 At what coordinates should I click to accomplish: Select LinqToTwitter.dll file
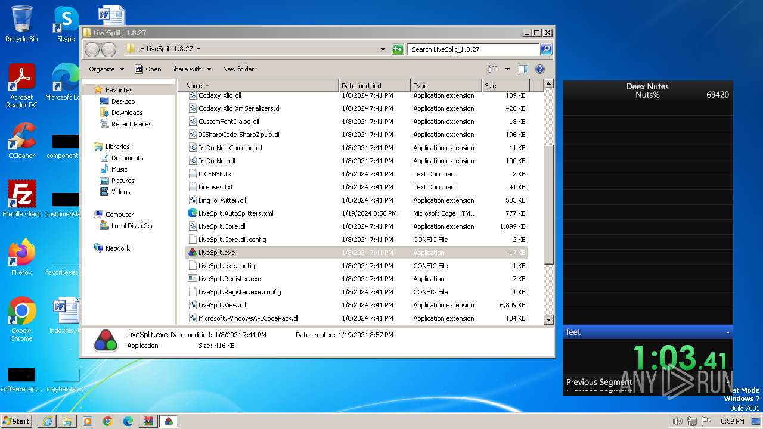[x=222, y=200]
